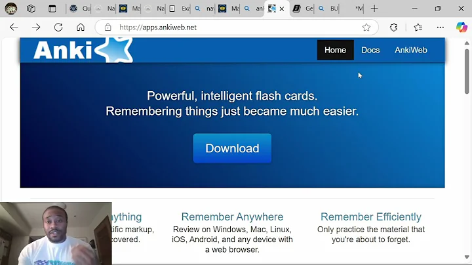Screen dimensions: 472x265
Task: Open the AnkiWeb nav link
Action: point(411,50)
